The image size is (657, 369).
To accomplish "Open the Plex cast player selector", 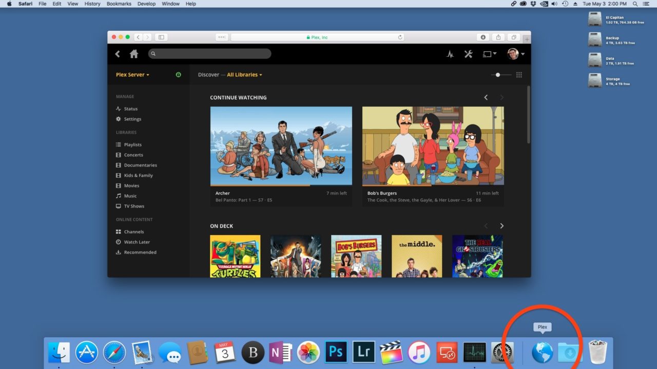I will point(489,54).
